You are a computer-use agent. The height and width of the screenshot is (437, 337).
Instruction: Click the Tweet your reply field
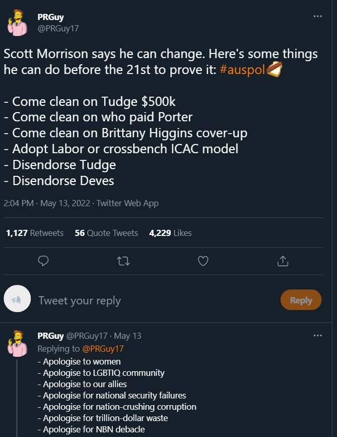coord(154,301)
